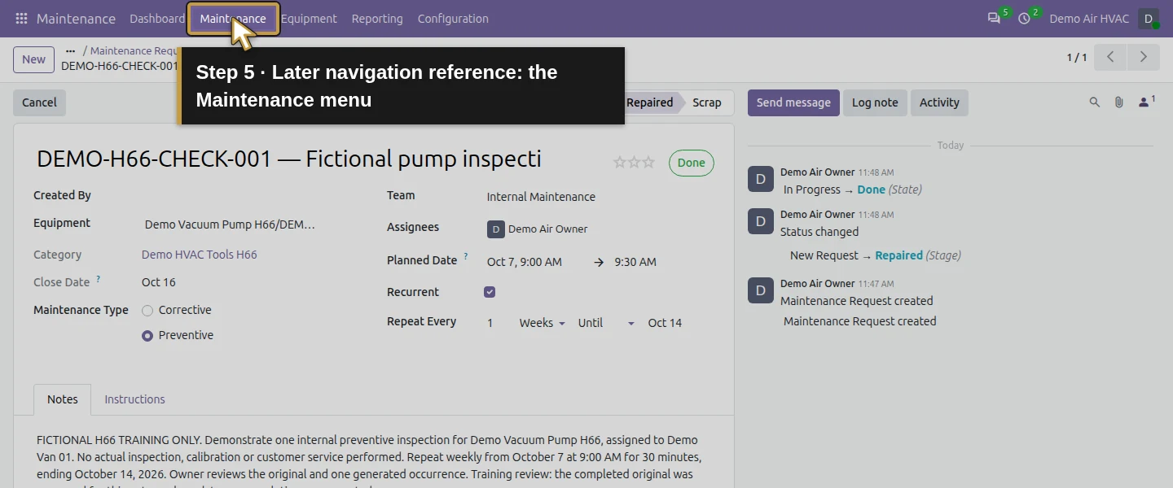Viewport: 1173px width, 488px height.
Task: Click Planned Date help question mark
Action: [x=466, y=257]
